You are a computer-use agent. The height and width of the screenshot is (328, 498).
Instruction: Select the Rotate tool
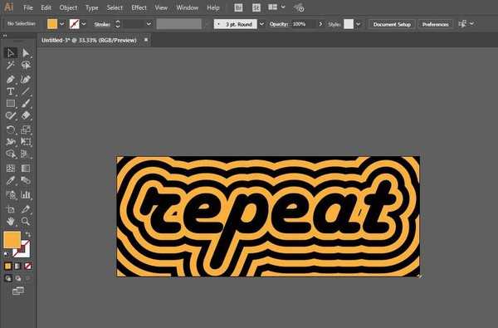pyautogui.click(x=11, y=130)
